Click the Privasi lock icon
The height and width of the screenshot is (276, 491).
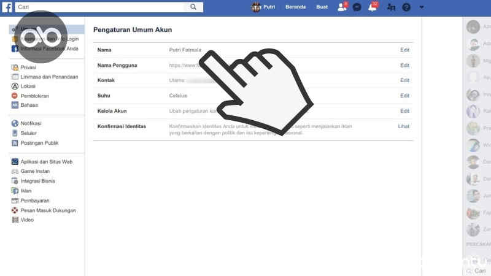pyautogui.click(x=15, y=67)
